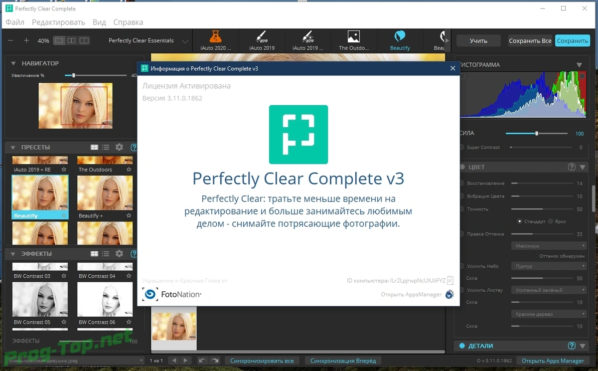Click the blue Сохранить button
This screenshot has height=371, width=598.
coord(573,41)
